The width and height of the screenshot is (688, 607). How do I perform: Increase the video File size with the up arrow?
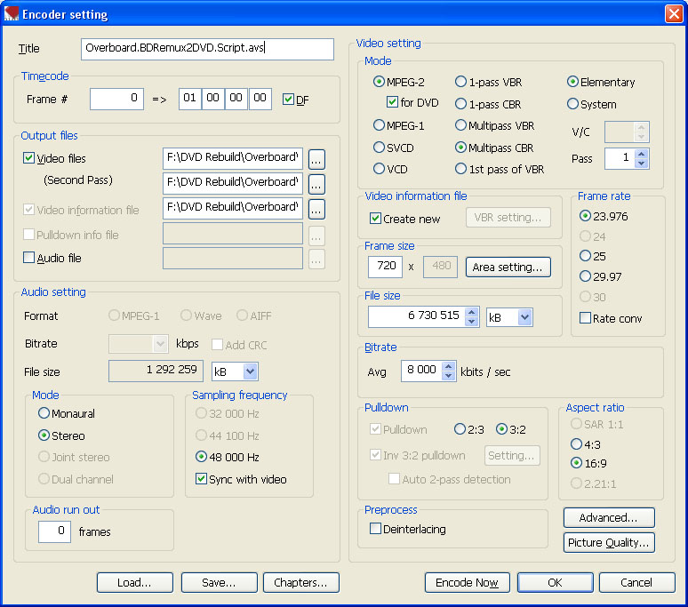pyautogui.click(x=472, y=312)
